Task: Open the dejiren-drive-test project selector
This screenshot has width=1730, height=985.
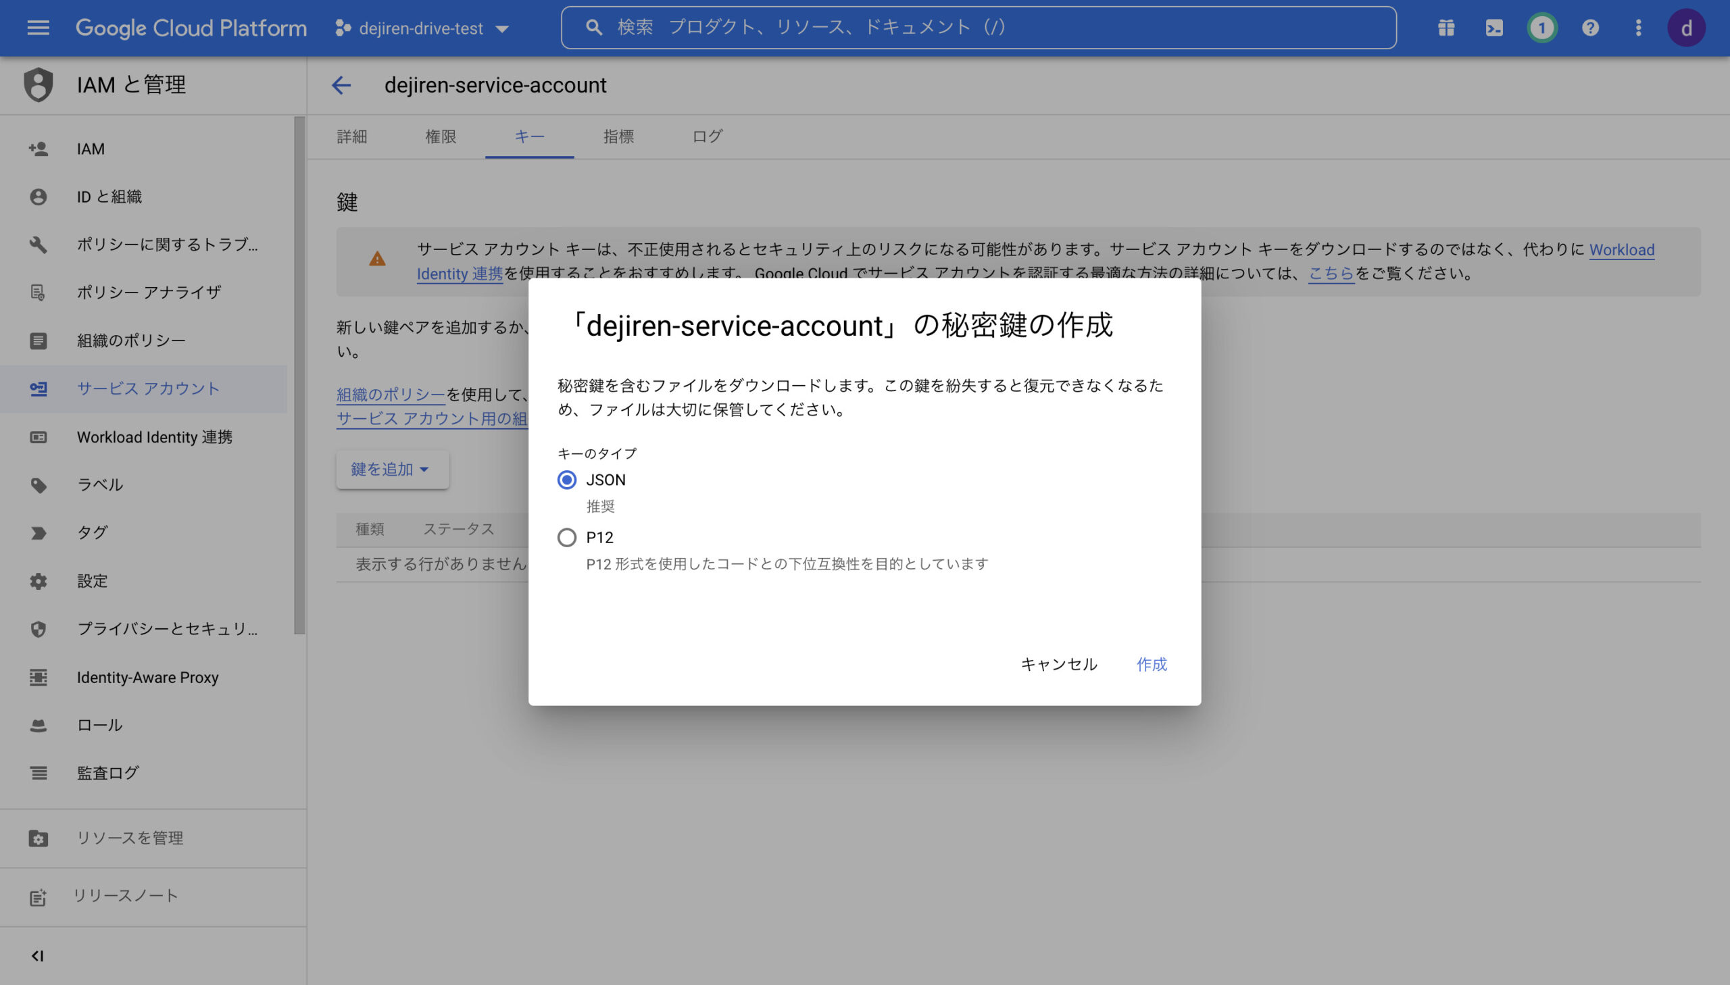Action: pyautogui.click(x=422, y=28)
